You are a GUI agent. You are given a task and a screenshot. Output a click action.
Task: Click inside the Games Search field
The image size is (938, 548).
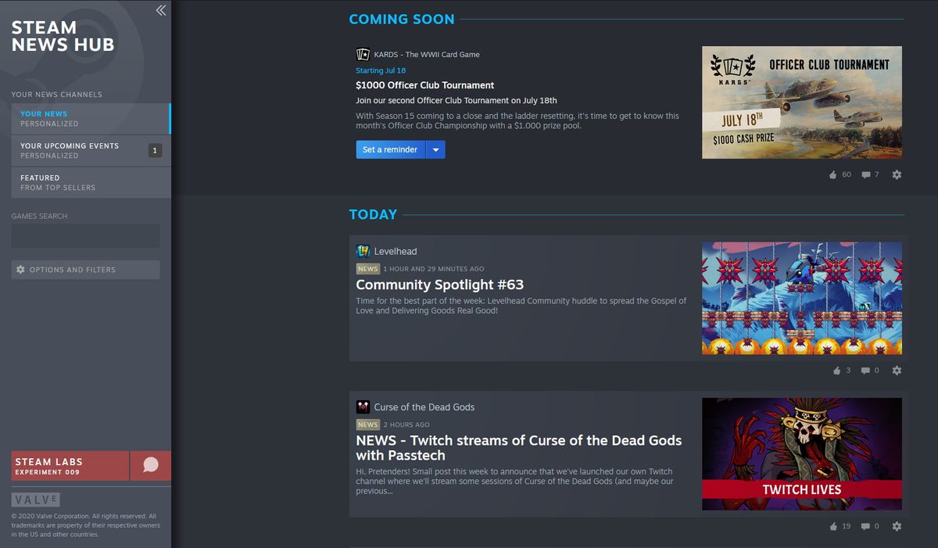(x=85, y=235)
